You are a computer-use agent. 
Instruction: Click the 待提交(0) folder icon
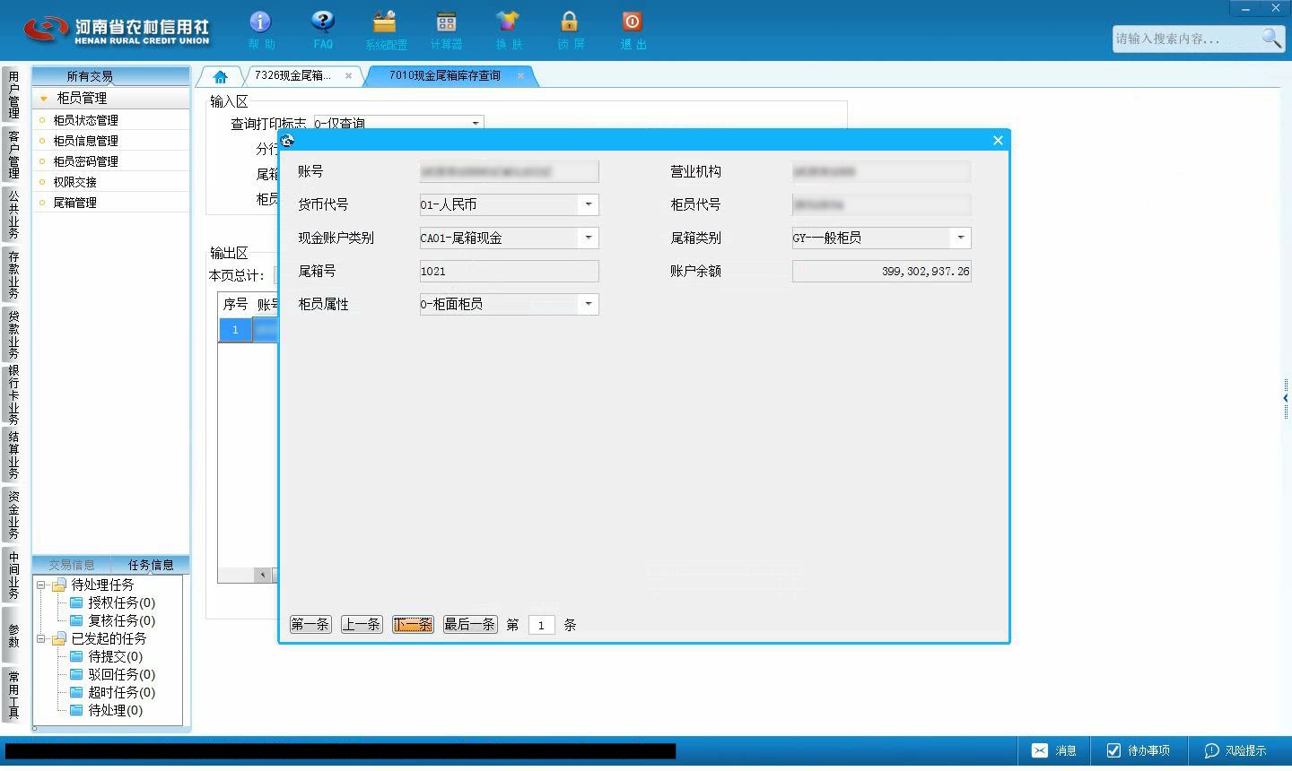coord(76,656)
